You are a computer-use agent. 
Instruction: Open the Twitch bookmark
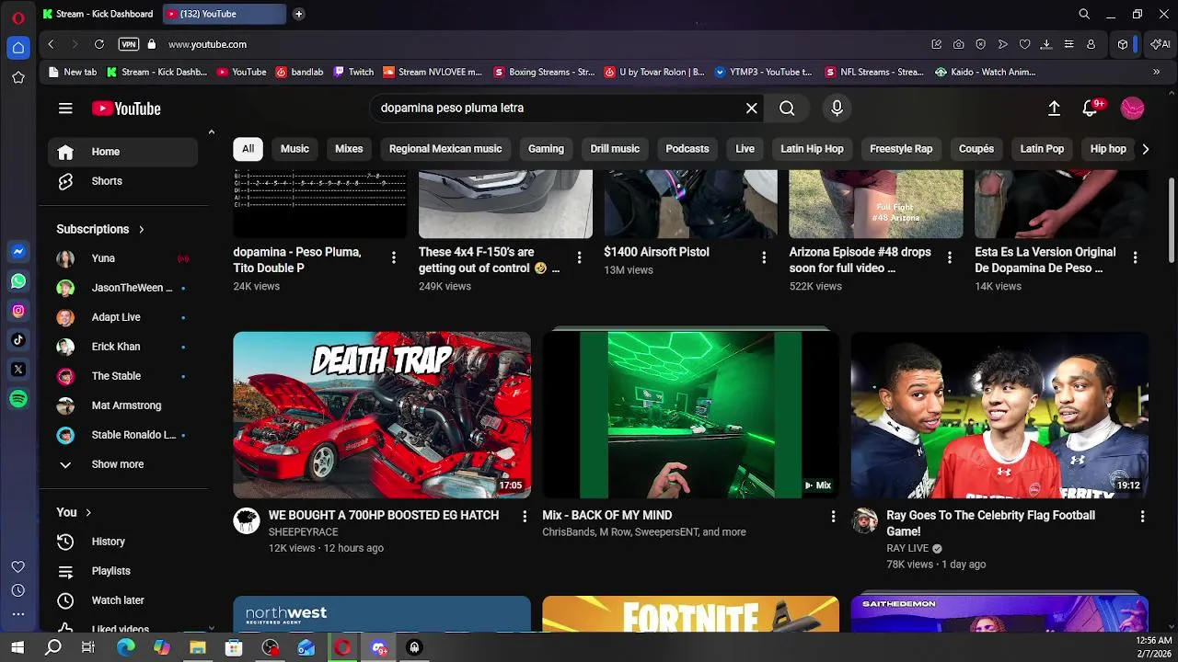click(353, 72)
